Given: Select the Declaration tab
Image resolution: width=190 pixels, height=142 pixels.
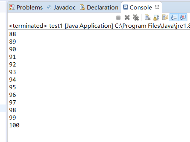Looking at the screenshot, I should (99, 7).
